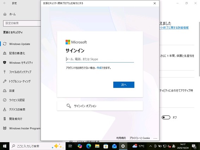Click the 設定の検索 search box
The width and height of the screenshot is (200, 150).
tap(22, 23)
